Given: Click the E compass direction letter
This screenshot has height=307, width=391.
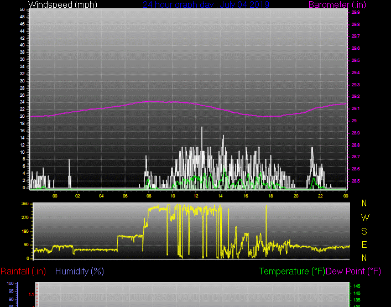Looking at the screenshot, I should tap(364, 244).
